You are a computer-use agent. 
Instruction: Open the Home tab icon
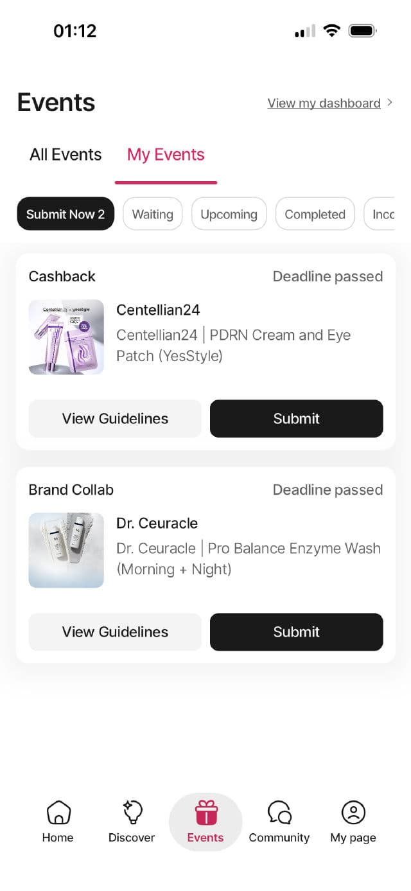pyautogui.click(x=58, y=813)
